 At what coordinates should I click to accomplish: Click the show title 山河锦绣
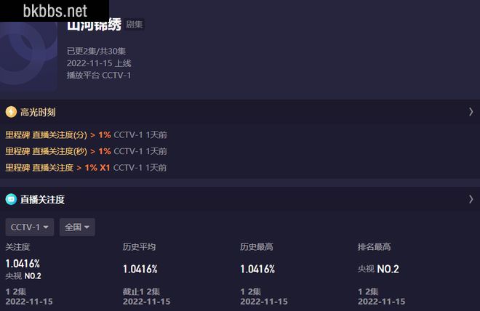coord(94,25)
